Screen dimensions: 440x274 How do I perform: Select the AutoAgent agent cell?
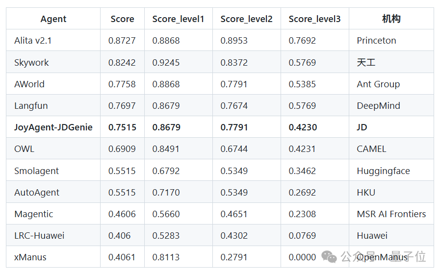tap(53, 192)
